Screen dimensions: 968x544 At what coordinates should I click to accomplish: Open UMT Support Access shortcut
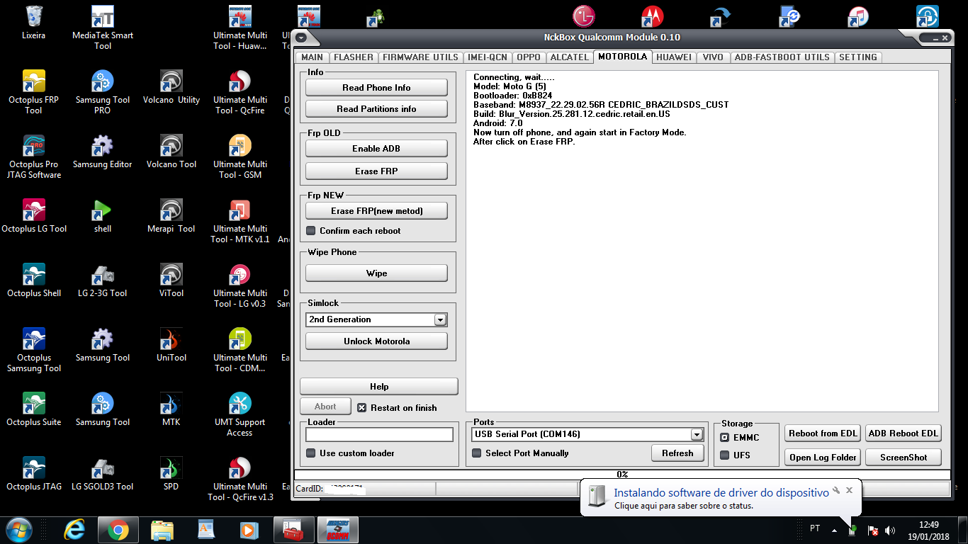(x=240, y=414)
